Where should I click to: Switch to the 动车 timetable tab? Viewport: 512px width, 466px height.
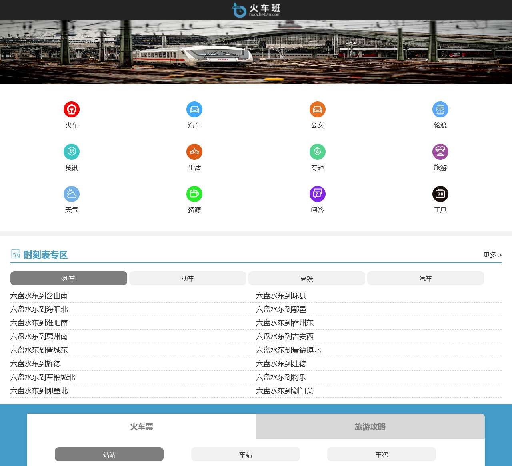pyautogui.click(x=188, y=278)
